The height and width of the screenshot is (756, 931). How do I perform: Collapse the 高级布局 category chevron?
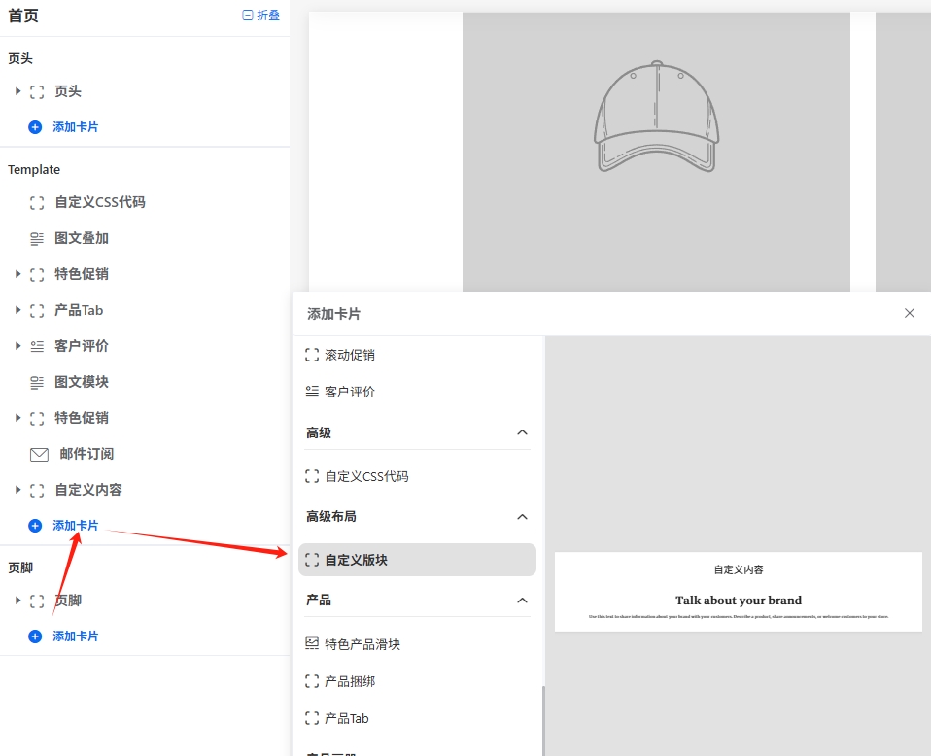pos(522,516)
